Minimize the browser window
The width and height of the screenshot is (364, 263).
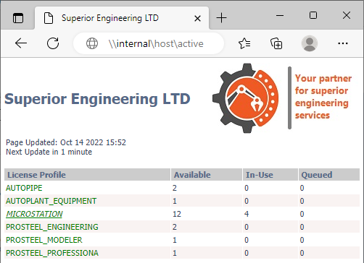[280, 16]
